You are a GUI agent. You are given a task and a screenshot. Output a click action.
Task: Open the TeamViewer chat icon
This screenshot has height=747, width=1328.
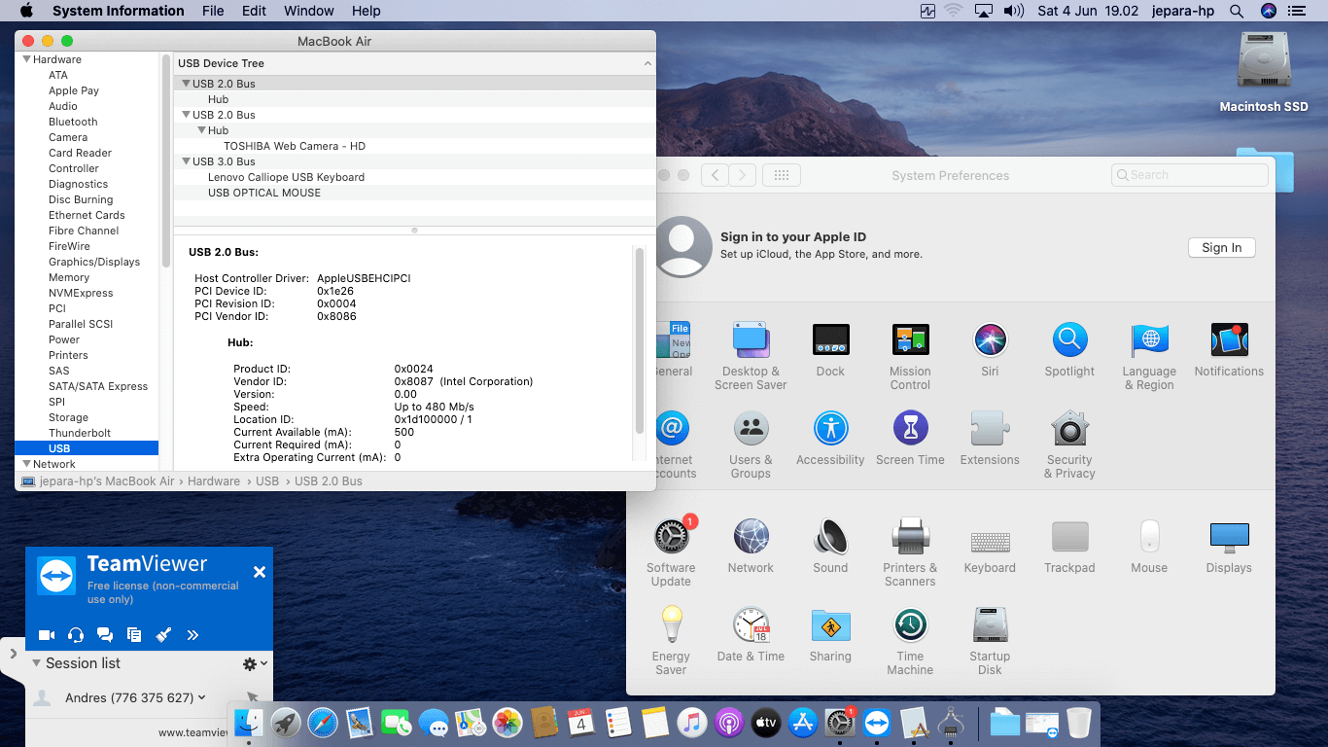[x=105, y=635]
